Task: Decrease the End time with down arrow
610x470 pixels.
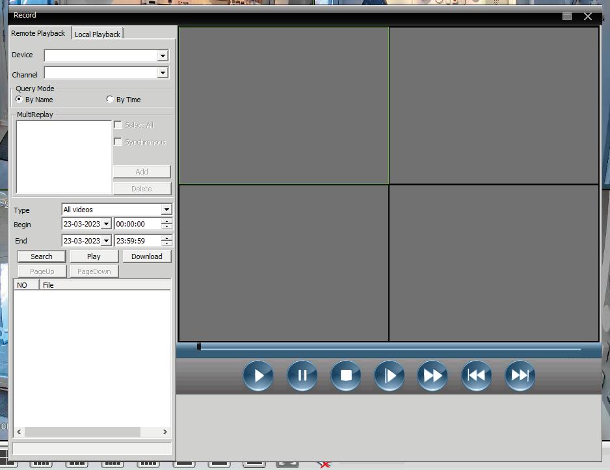Action: click(166, 243)
